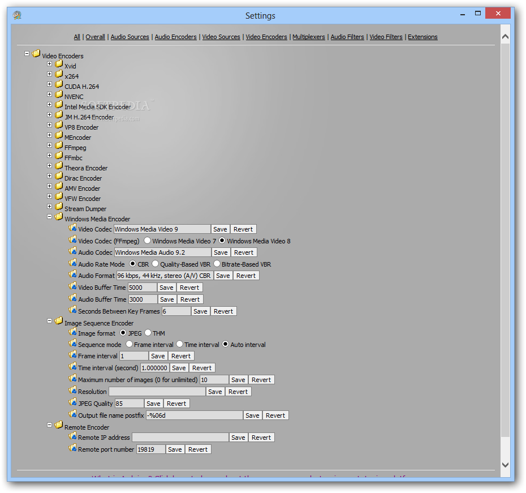The image size is (526, 493).
Task: Click the CUDA H.264 folder icon
Action: pyautogui.click(x=59, y=84)
